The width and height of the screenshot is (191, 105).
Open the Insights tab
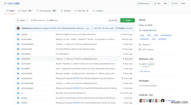[98, 11]
